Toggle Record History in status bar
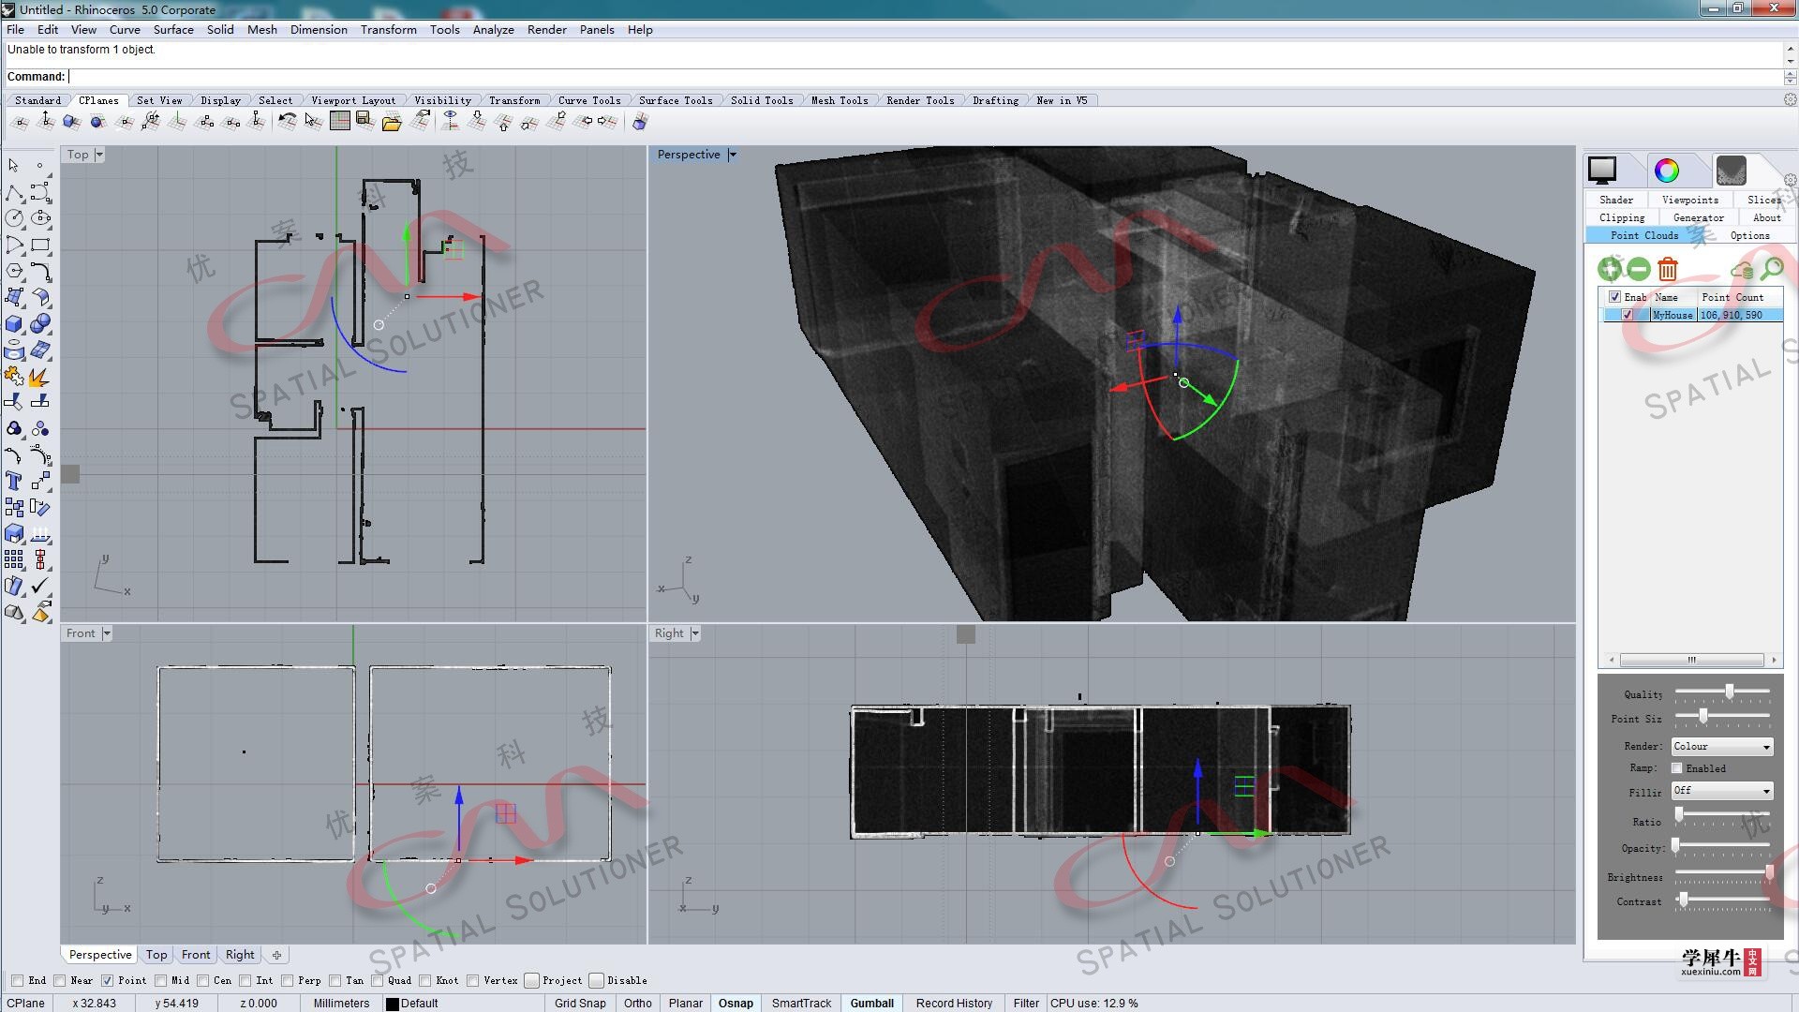The height and width of the screenshot is (1012, 1799). coord(954,1003)
